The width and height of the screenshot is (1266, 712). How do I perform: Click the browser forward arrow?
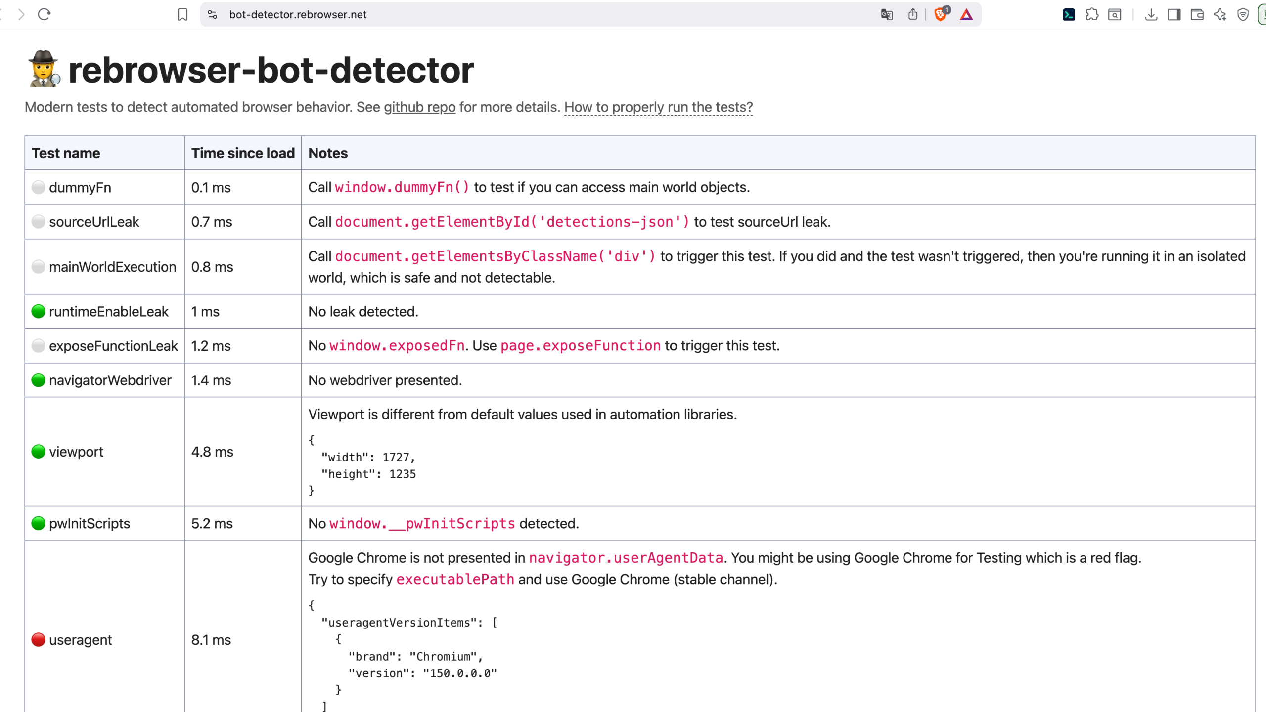pyautogui.click(x=21, y=14)
